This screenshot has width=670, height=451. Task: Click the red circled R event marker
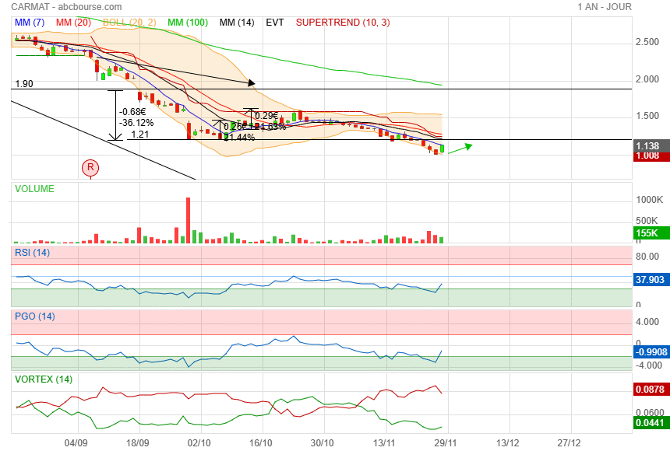click(91, 167)
